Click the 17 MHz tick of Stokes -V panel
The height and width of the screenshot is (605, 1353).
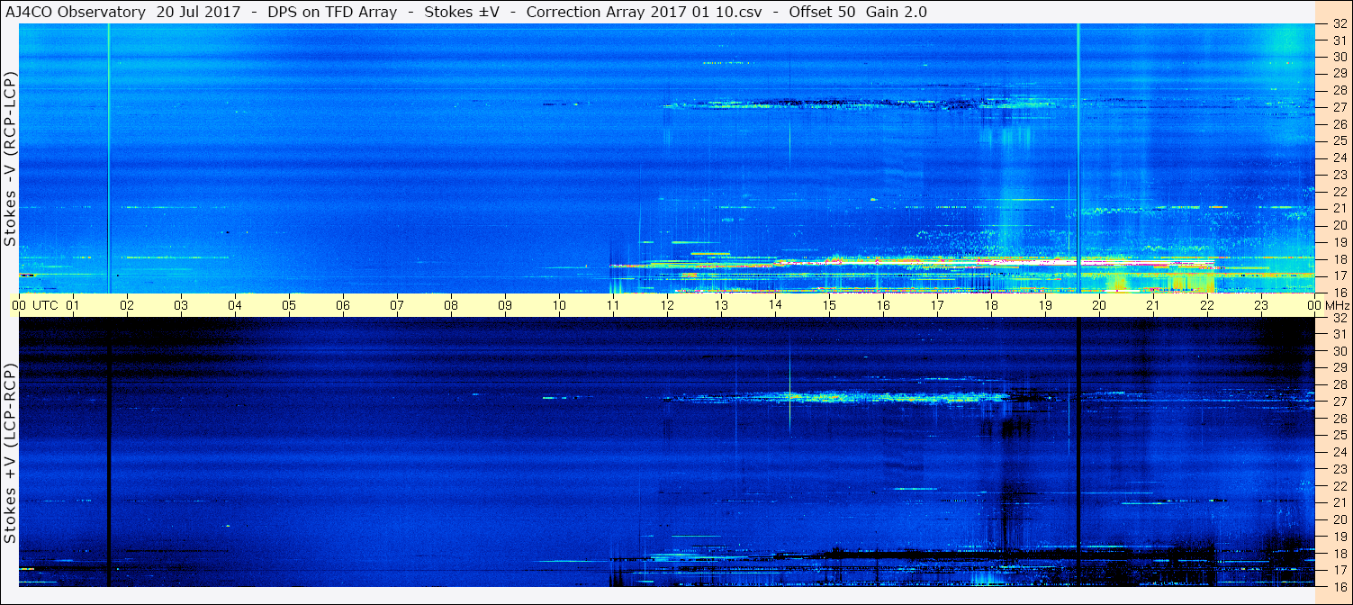1339,275
